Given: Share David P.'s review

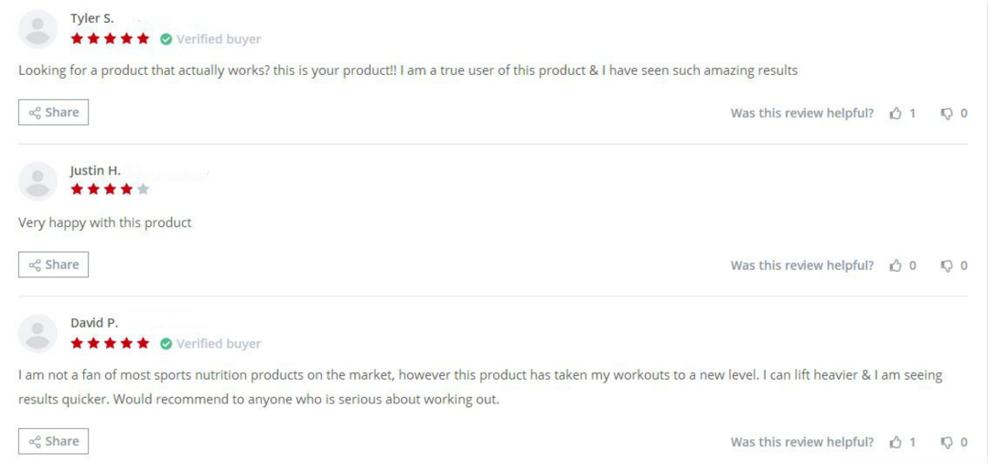Looking at the screenshot, I should click(54, 441).
